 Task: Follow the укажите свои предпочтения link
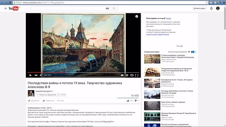click(x=157, y=34)
